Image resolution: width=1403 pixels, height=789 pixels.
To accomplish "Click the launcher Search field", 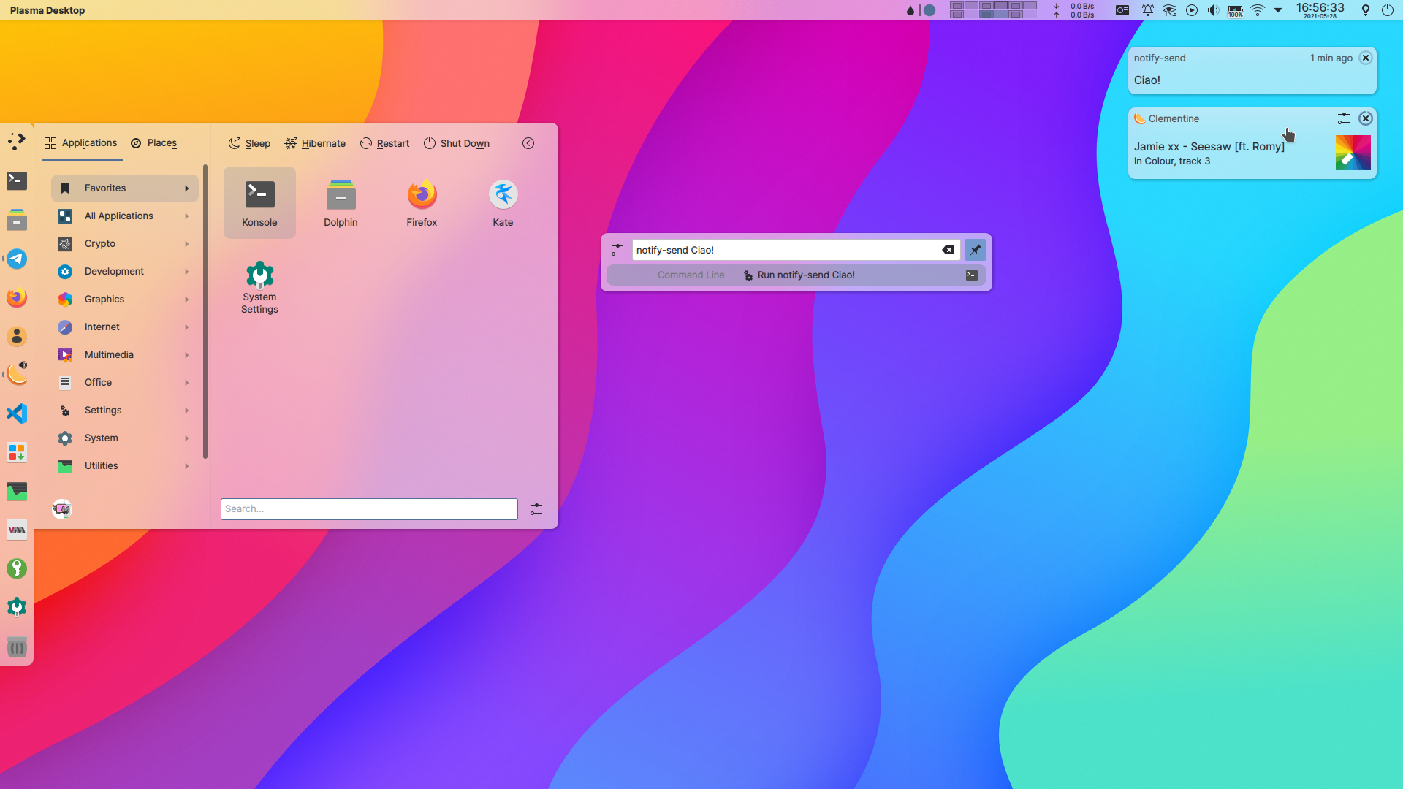I will (x=369, y=508).
